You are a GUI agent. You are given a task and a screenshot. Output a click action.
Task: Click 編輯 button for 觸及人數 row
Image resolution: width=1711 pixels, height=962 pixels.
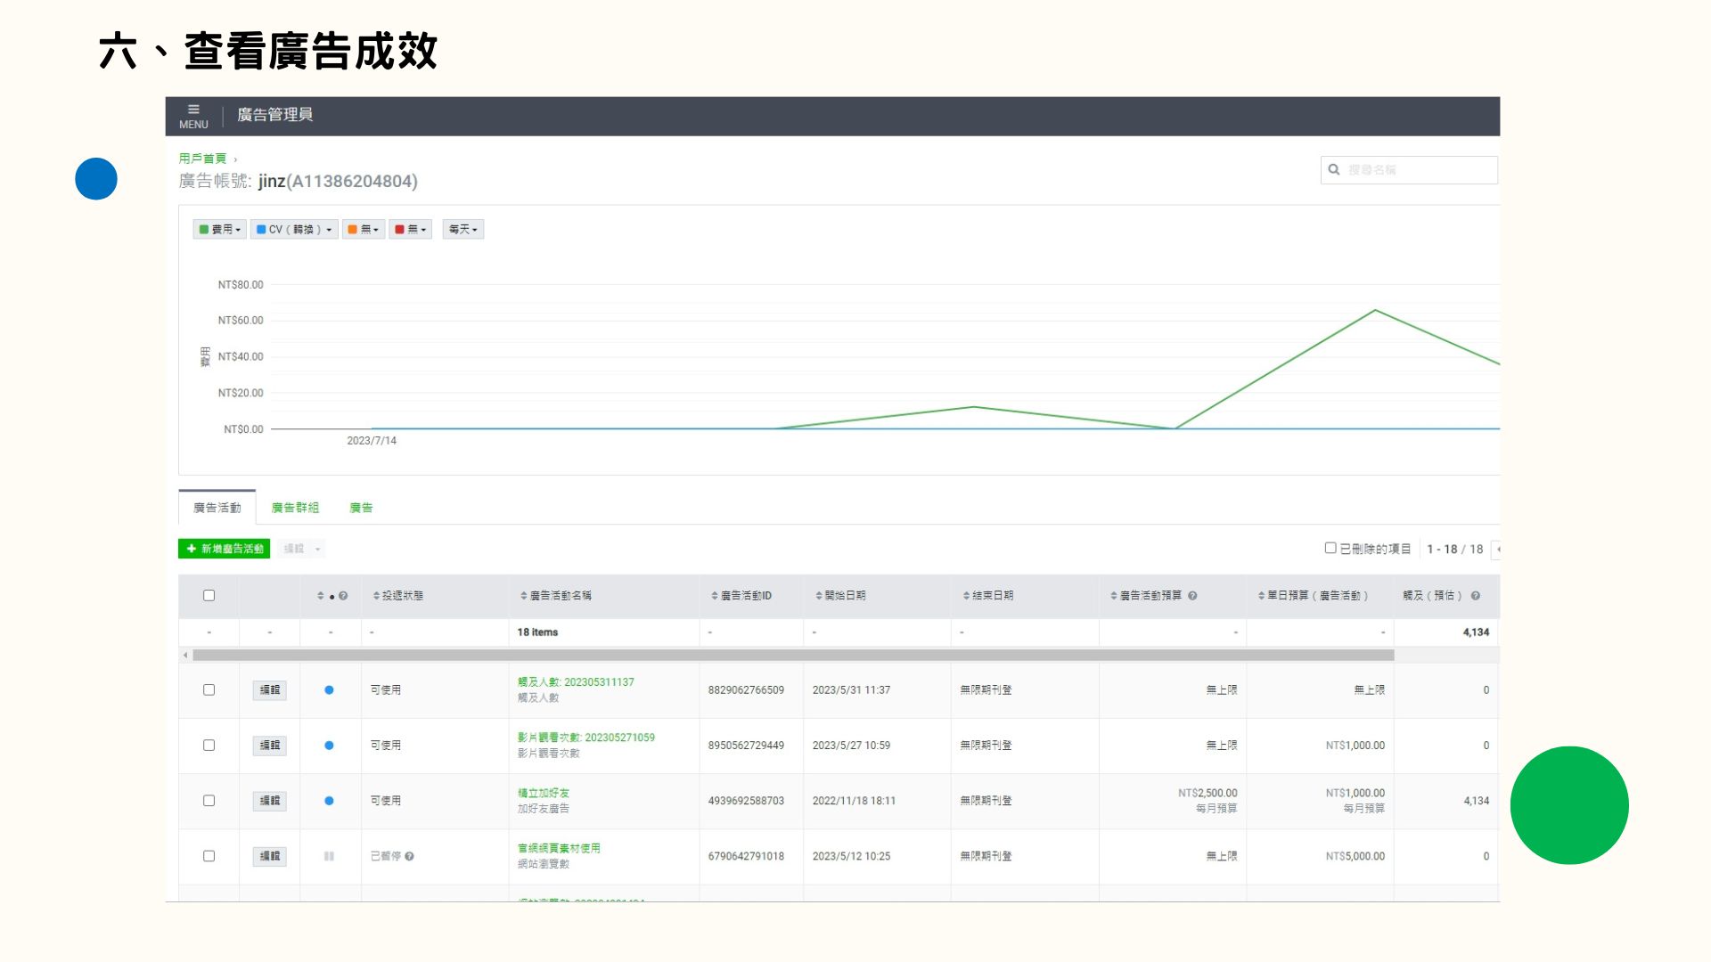coord(269,690)
